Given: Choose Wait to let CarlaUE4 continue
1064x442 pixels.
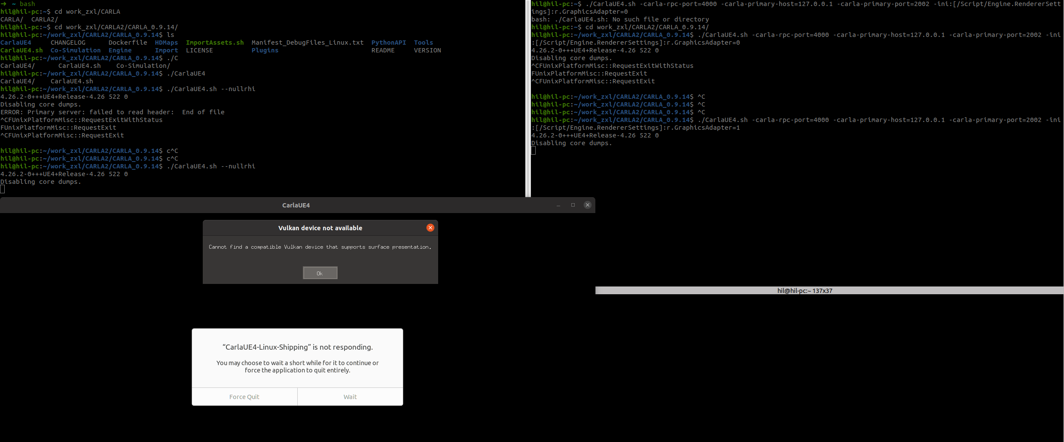Looking at the screenshot, I should point(350,396).
